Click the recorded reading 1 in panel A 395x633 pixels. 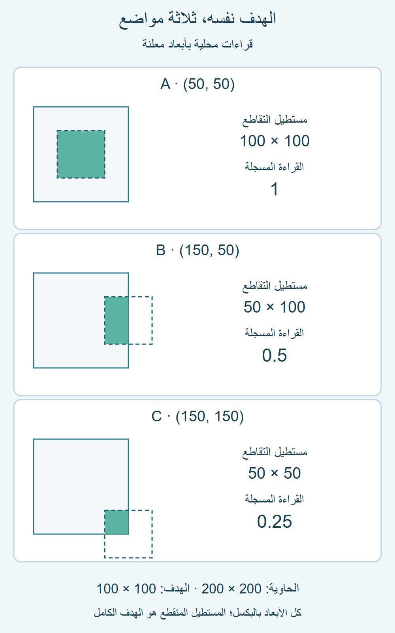[x=275, y=190]
